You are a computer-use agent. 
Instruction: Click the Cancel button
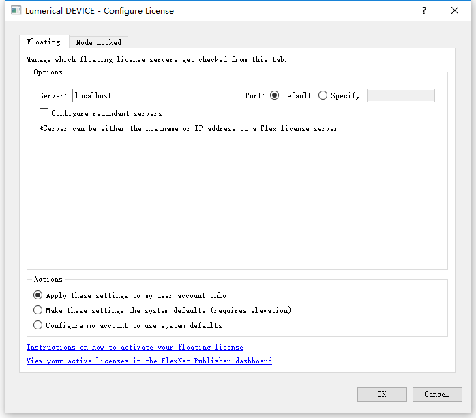point(437,394)
